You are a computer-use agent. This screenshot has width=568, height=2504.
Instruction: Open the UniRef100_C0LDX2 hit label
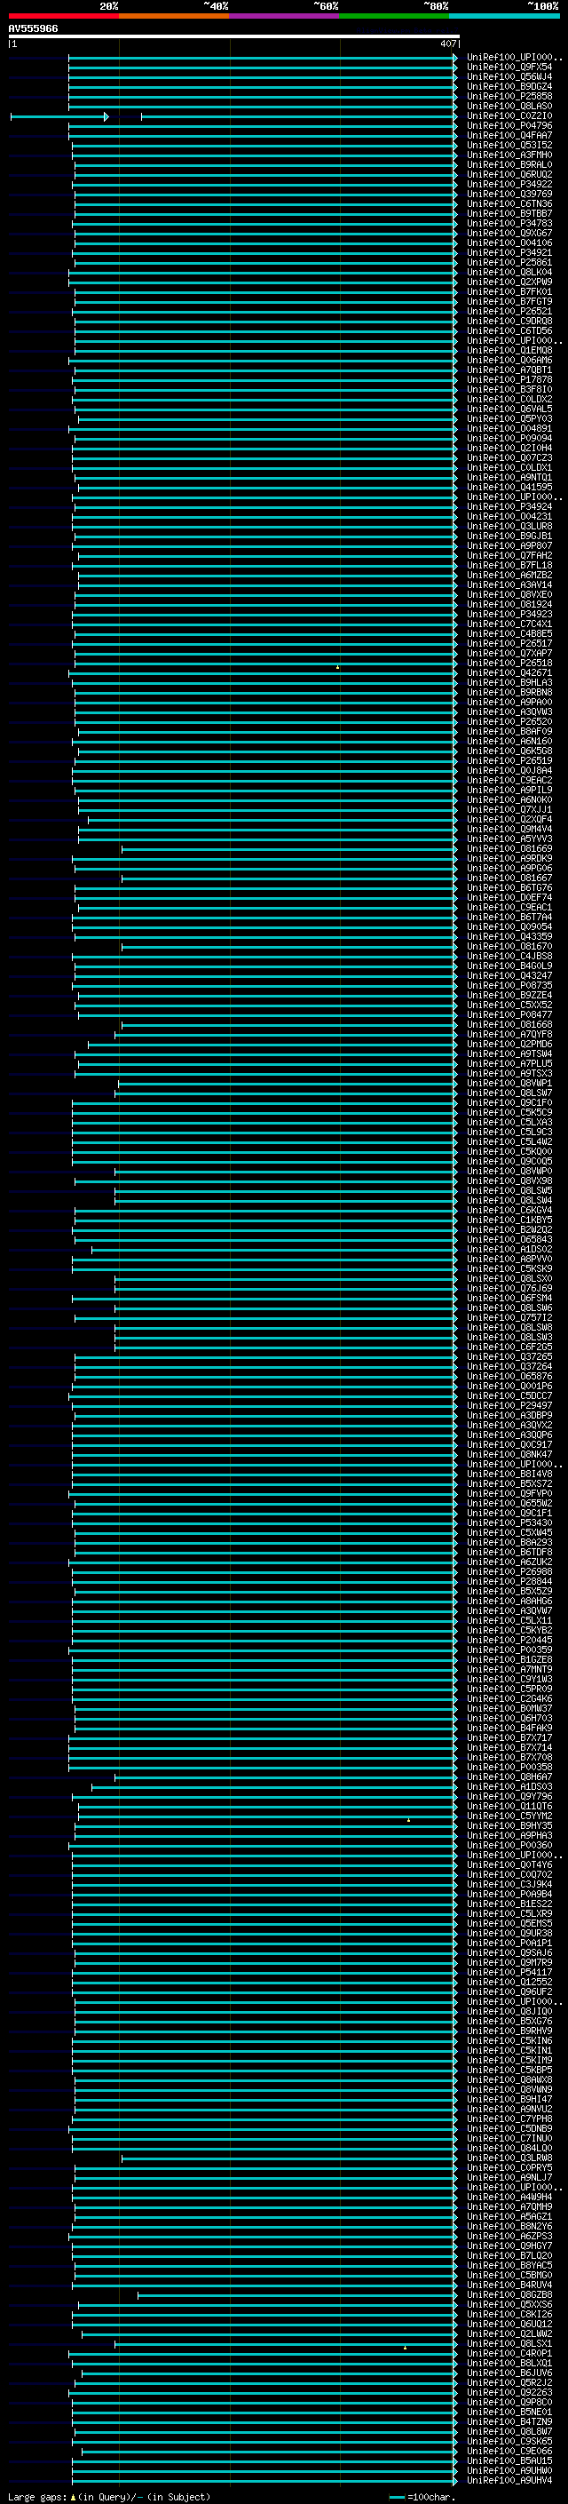(509, 400)
